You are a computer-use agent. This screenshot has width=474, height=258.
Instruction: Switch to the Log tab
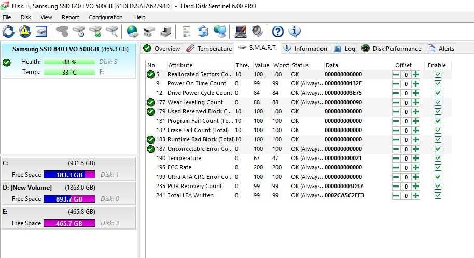point(345,49)
